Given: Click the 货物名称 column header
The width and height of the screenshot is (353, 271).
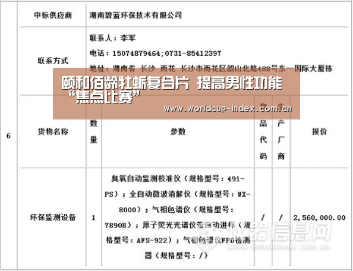Looking at the screenshot, I should (x=53, y=132).
